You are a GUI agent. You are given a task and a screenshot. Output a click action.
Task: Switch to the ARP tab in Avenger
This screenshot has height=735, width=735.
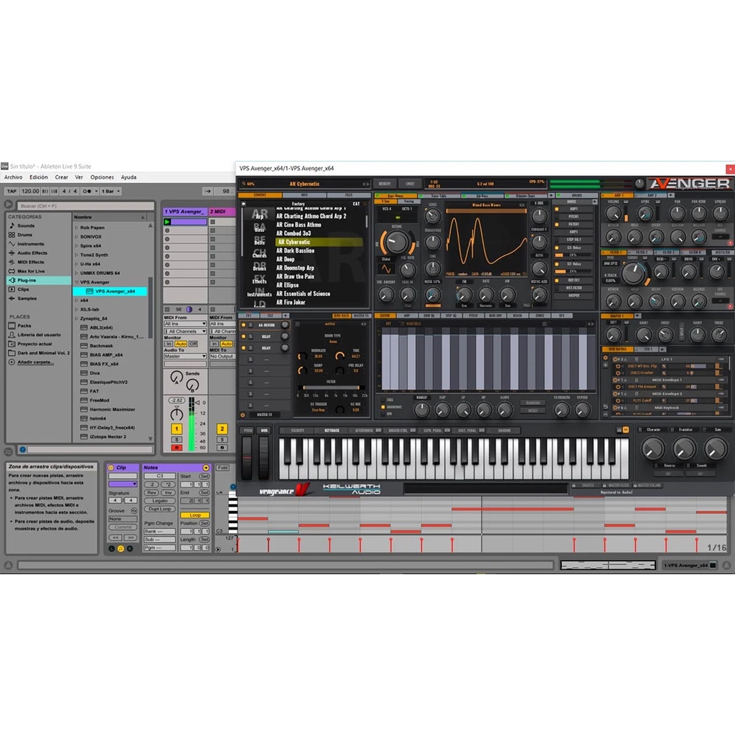tap(407, 315)
